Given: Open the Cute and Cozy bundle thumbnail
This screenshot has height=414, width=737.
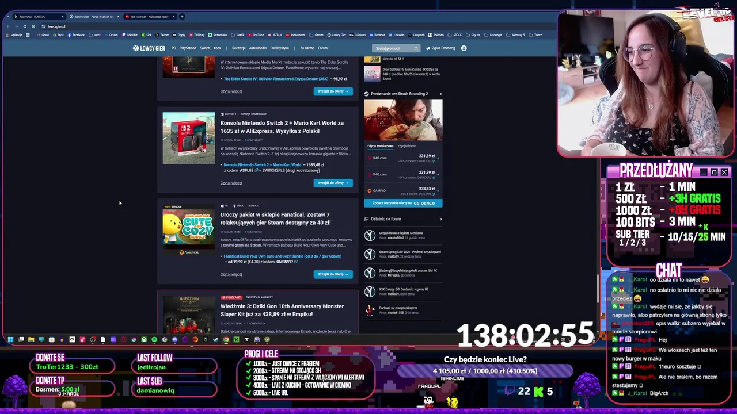Looking at the screenshot, I should [x=188, y=229].
